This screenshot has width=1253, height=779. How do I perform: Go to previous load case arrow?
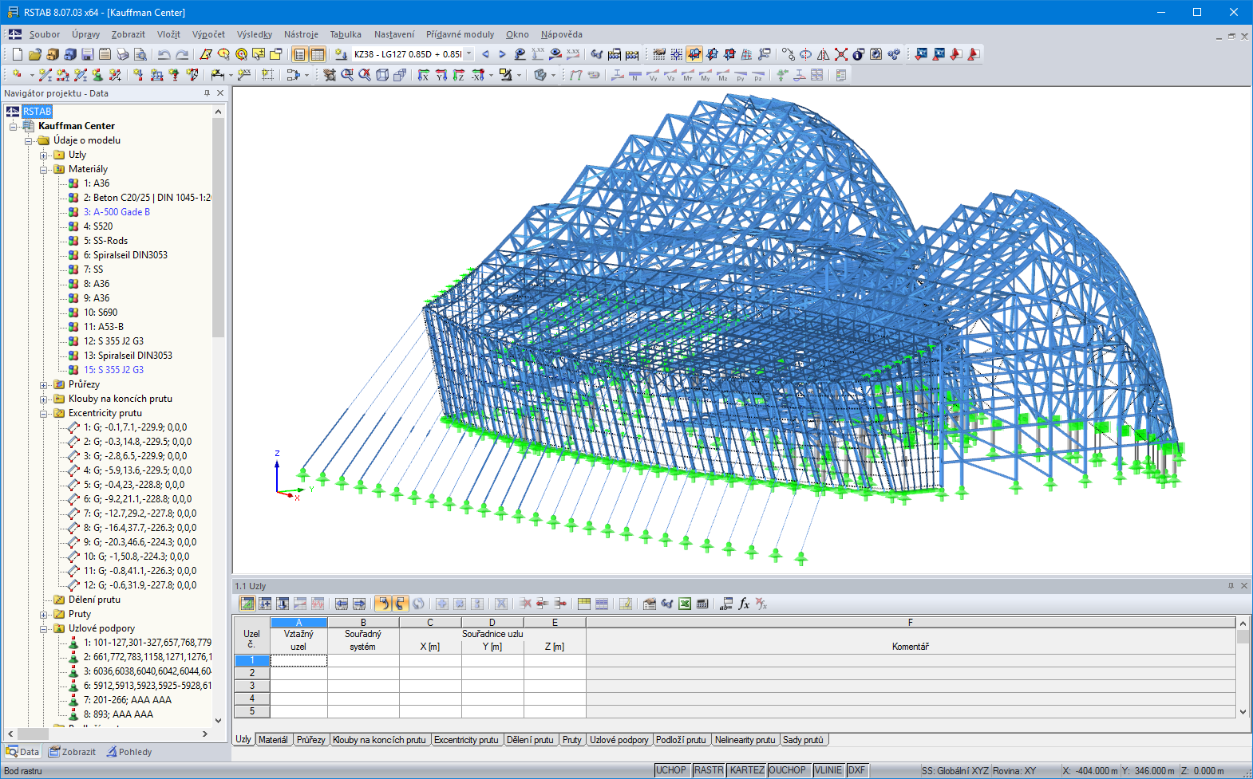click(485, 54)
